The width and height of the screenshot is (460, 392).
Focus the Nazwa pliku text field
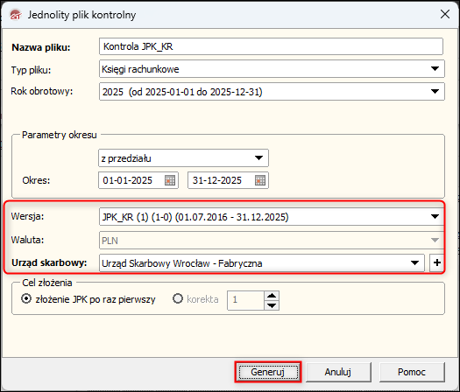pos(271,46)
